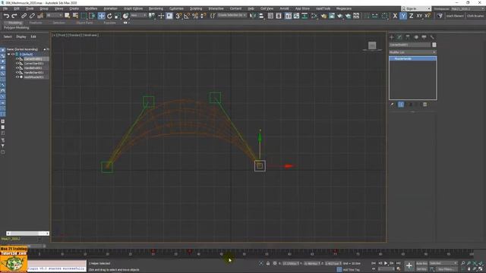The height and width of the screenshot is (273, 486).
Task: Open the reference coordinate system dropdown
Action: pos(138,15)
